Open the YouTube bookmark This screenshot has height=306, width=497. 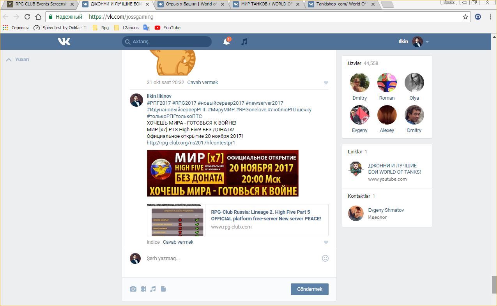[168, 28]
